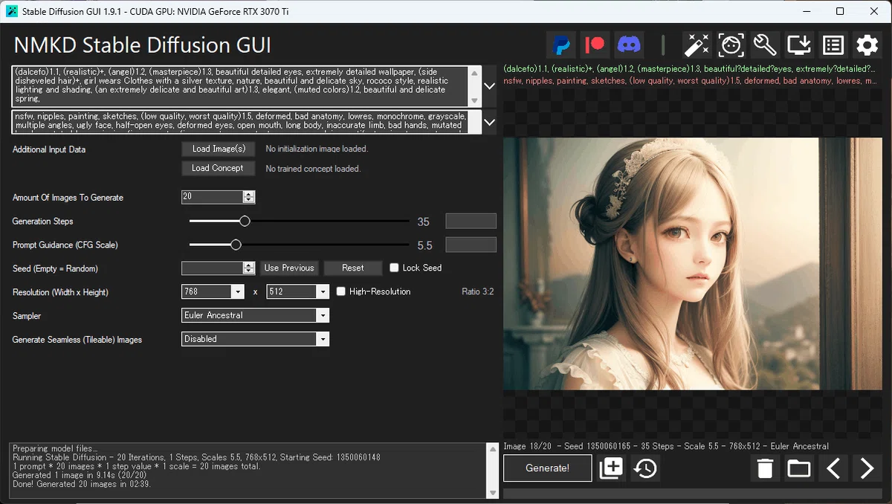Toggle the Lock Seed checkbox
The height and width of the screenshot is (504, 892).
[394, 268]
